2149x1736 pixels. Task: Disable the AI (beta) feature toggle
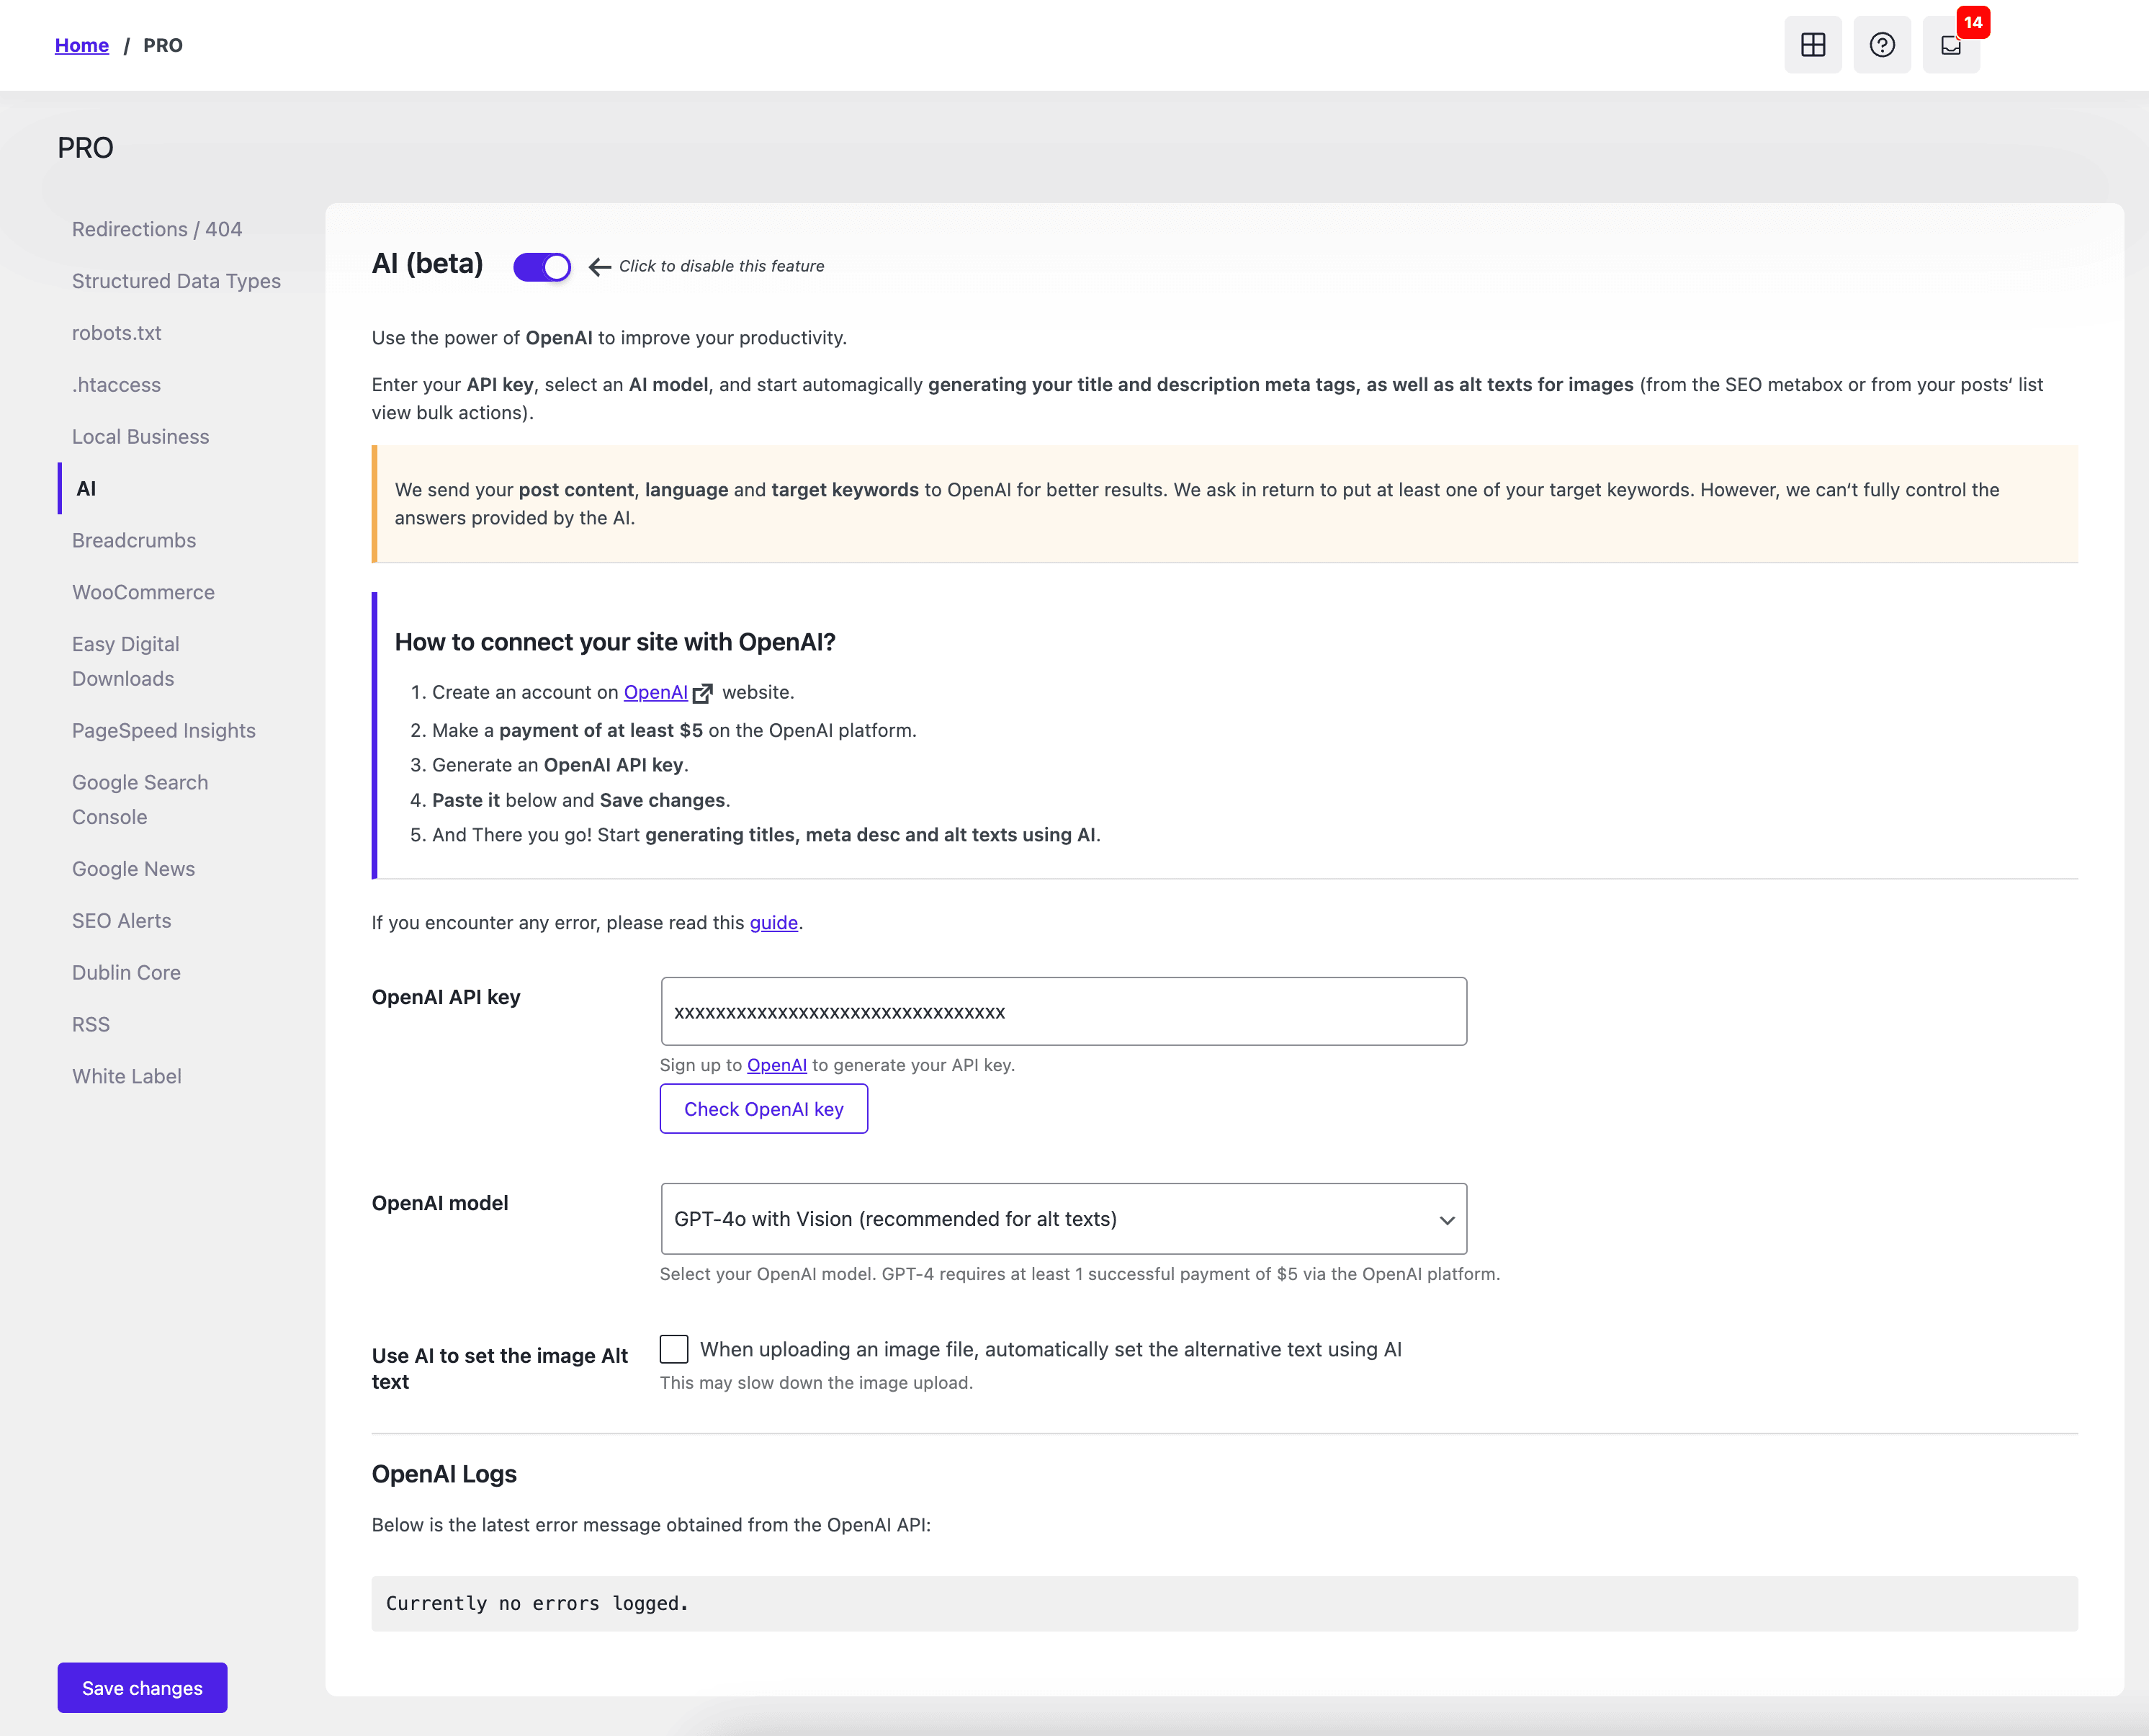542,267
